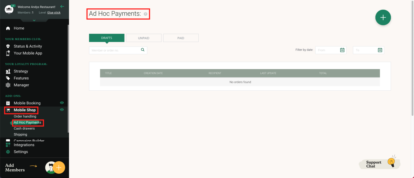This screenshot has height=178, width=414.
Task: Toggle visibility of Mobile Shop
Action: coord(62,110)
